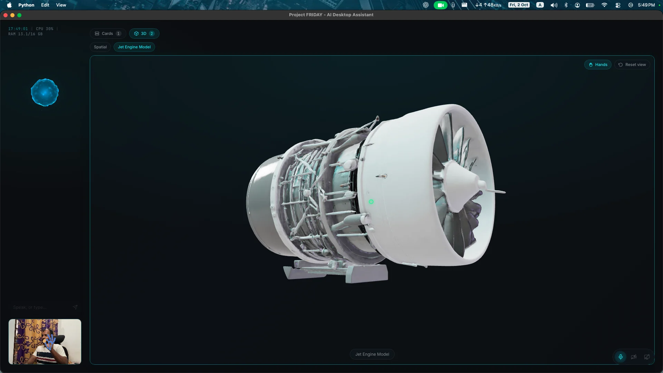Screen dimensions: 663x373
Task: Click the webcam preview thumbnail
Action: click(45, 342)
